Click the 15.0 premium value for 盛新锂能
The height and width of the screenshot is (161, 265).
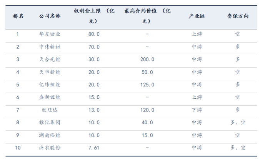coord(94,97)
